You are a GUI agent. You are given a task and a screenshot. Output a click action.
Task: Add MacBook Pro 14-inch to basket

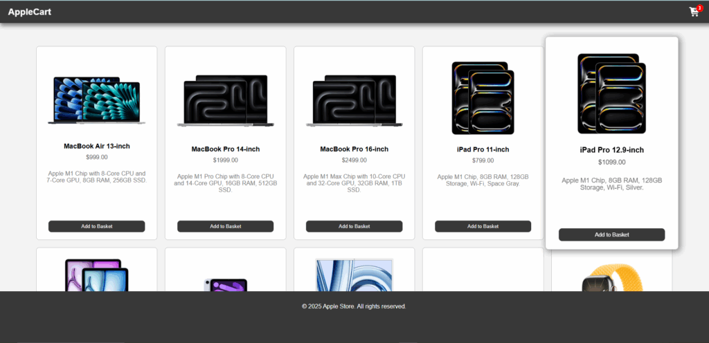click(x=225, y=226)
